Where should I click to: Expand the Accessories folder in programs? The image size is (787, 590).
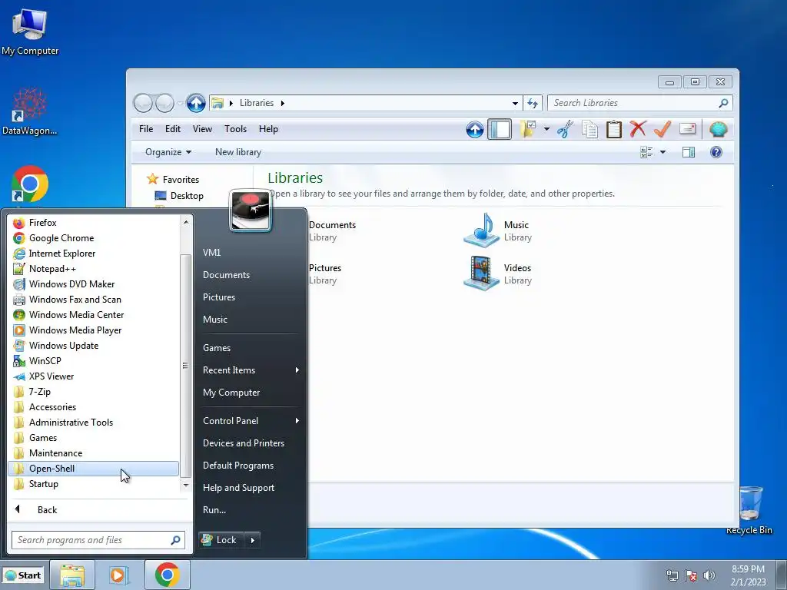pos(93,407)
